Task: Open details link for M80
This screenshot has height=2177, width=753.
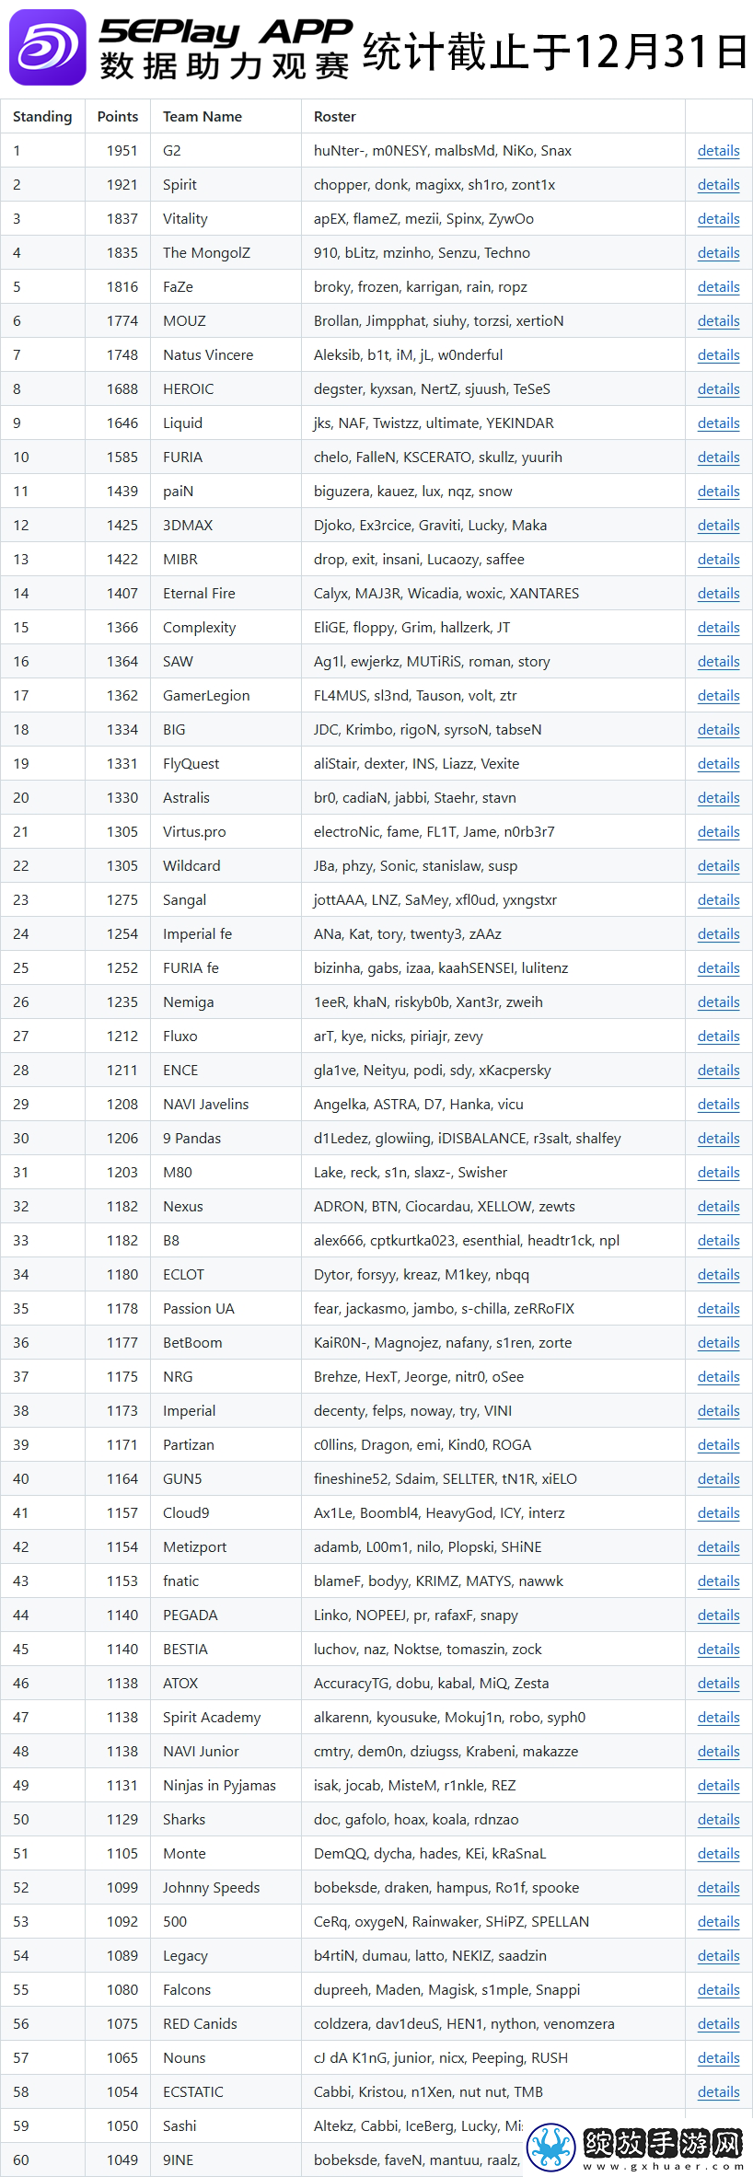Action: tap(718, 1173)
